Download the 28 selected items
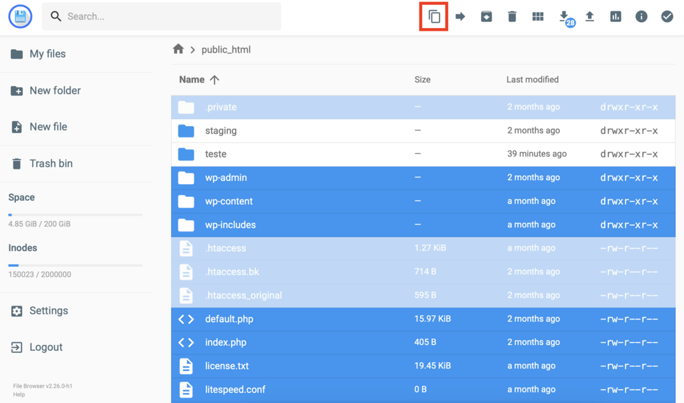Screen dimensions: 684x403 563,16
